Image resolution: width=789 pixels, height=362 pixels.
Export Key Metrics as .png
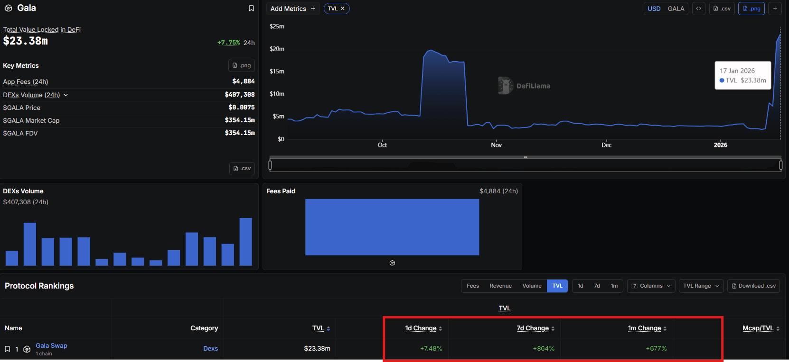point(242,65)
